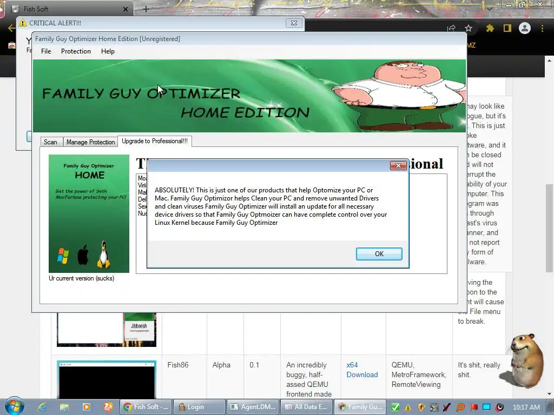
Task: Click the Fish86 screenshot thumbnail
Action: [107, 380]
